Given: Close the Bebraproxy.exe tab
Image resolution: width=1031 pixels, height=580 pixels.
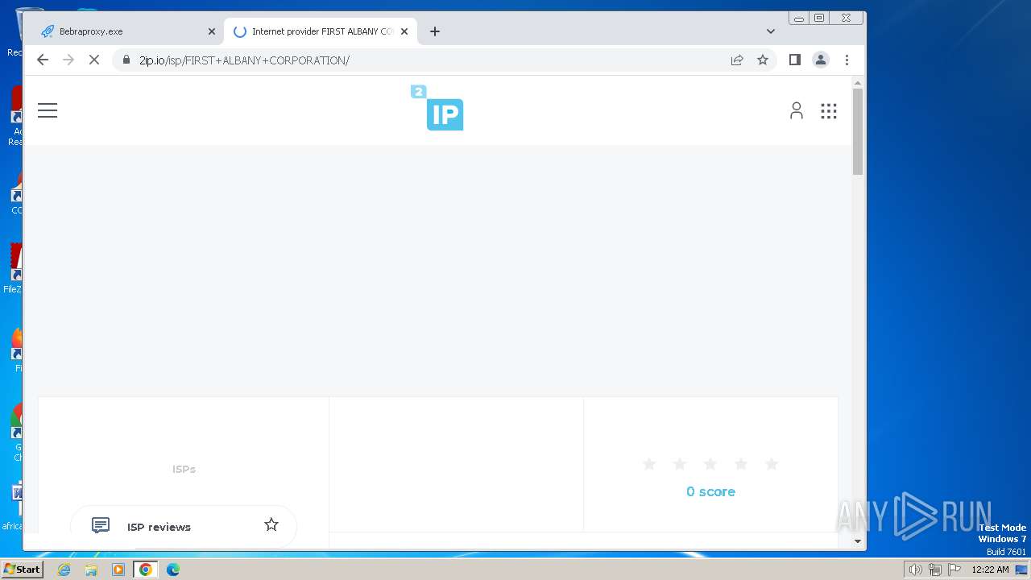Looking at the screenshot, I should 212,31.
